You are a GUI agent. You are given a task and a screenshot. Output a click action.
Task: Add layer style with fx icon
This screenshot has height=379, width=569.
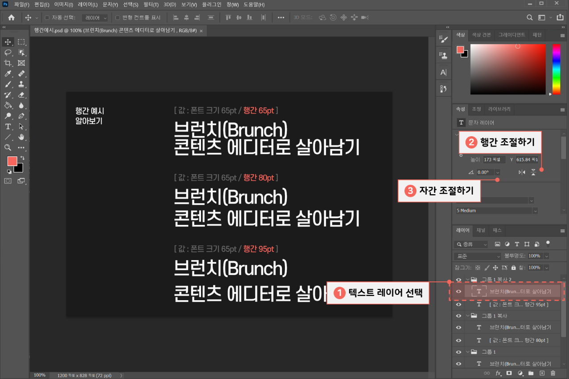click(498, 373)
